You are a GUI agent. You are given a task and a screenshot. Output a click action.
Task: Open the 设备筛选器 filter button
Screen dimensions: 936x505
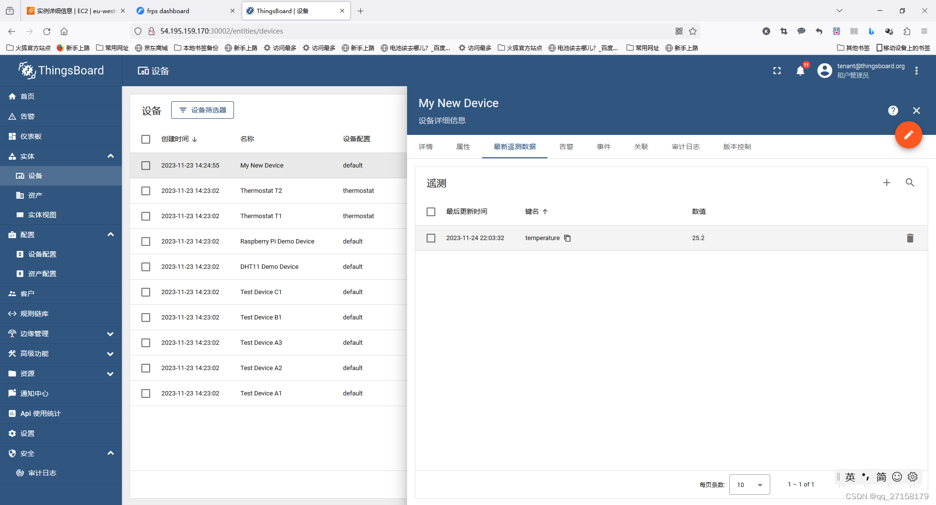coord(202,110)
